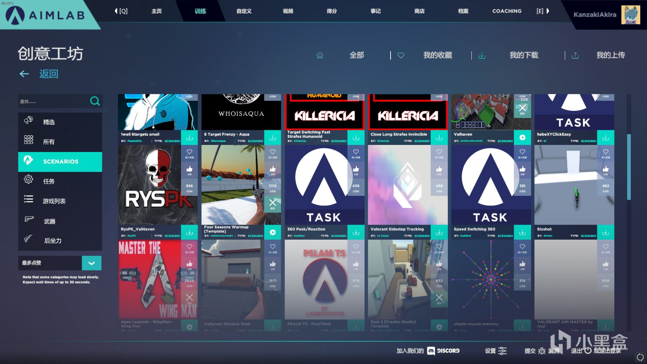Click the upload icon beside 我的上传
This screenshot has height=364, width=647.
[x=575, y=55]
